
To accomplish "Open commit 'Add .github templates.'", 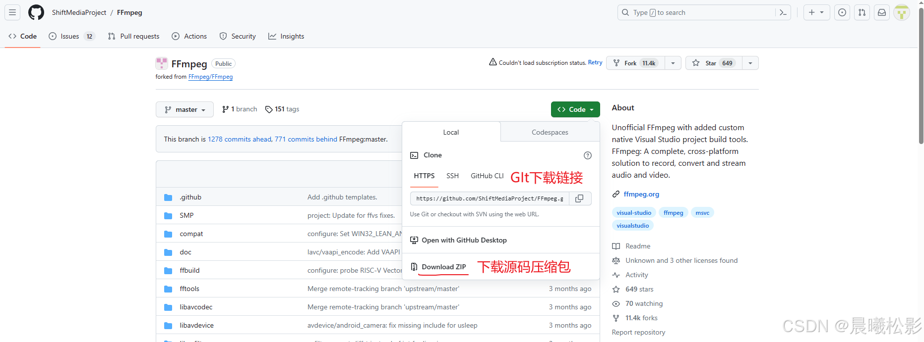I will pyautogui.click(x=342, y=197).
